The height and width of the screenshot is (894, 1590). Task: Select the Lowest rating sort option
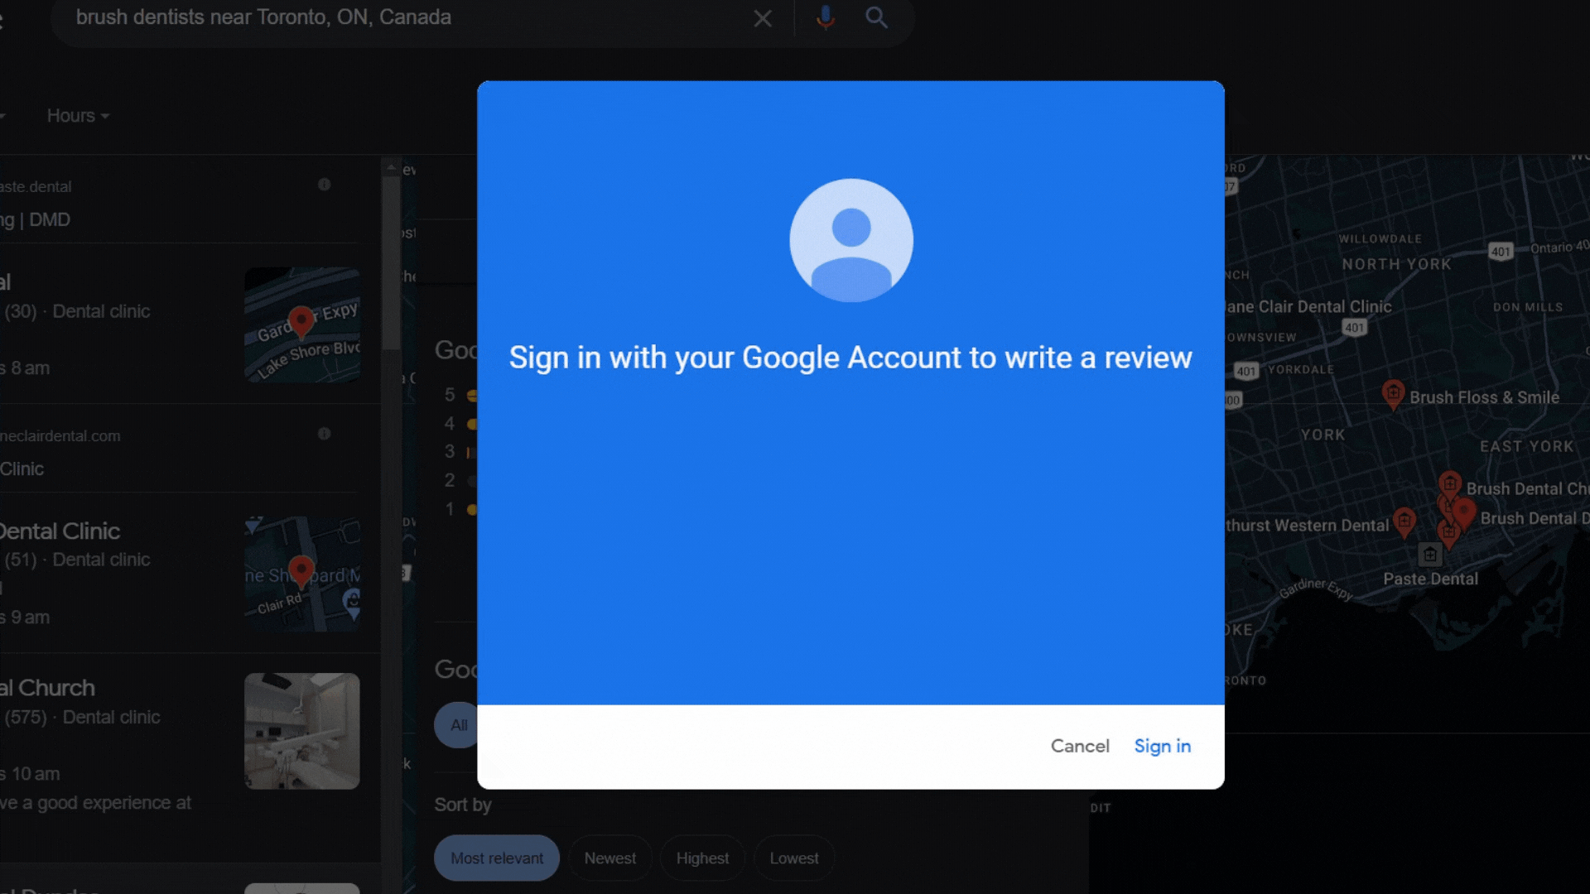pyautogui.click(x=793, y=858)
